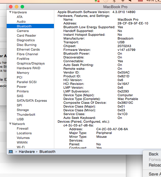
Task: Click the software version 4.3.0f10 14890
Action: pos(124,12)
